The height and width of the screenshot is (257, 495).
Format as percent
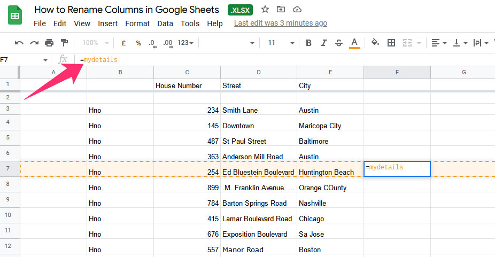(138, 43)
